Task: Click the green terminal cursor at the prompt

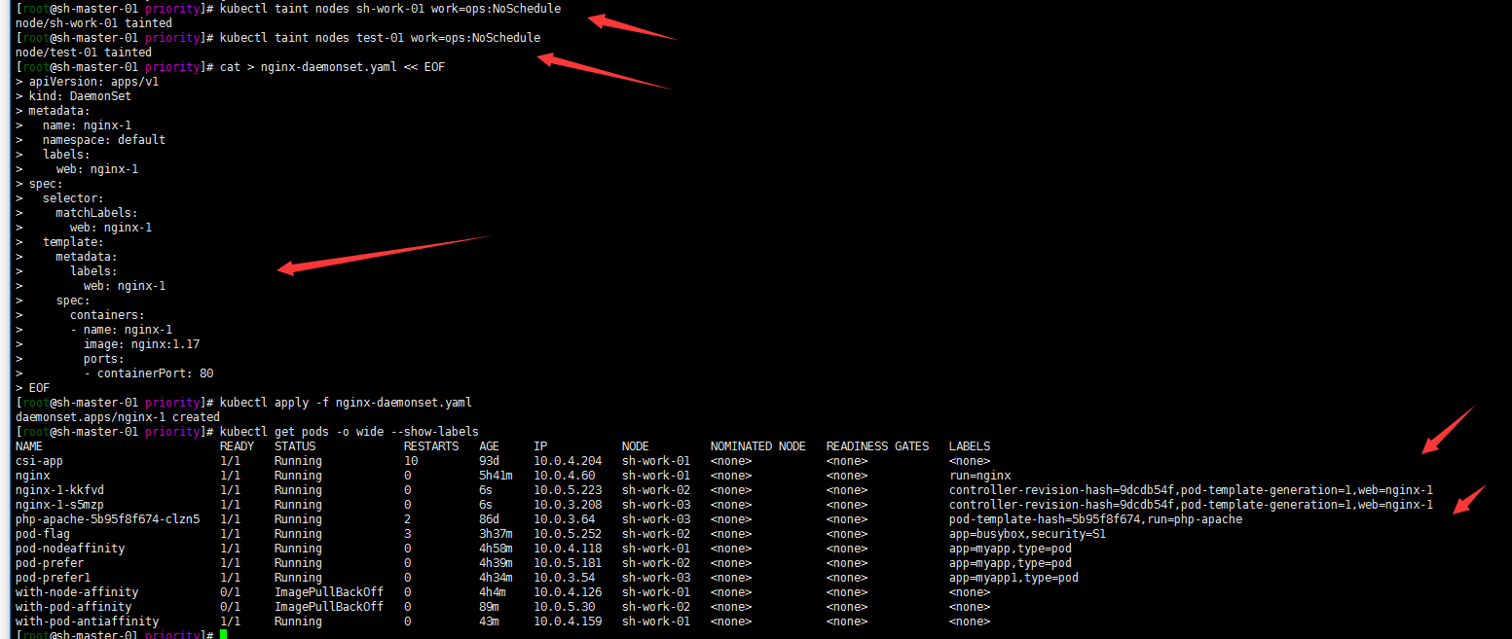Action: point(223,635)
